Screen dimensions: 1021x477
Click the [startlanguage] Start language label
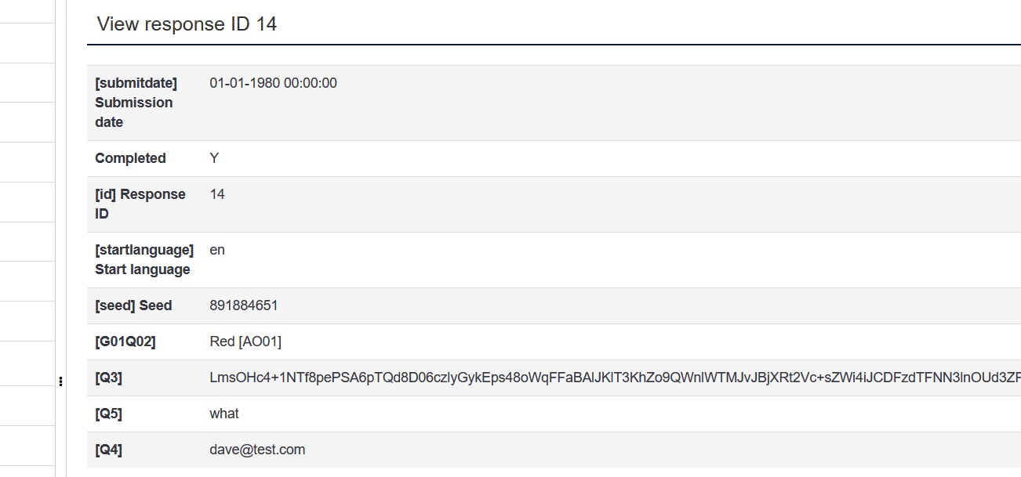pos(144,259)
